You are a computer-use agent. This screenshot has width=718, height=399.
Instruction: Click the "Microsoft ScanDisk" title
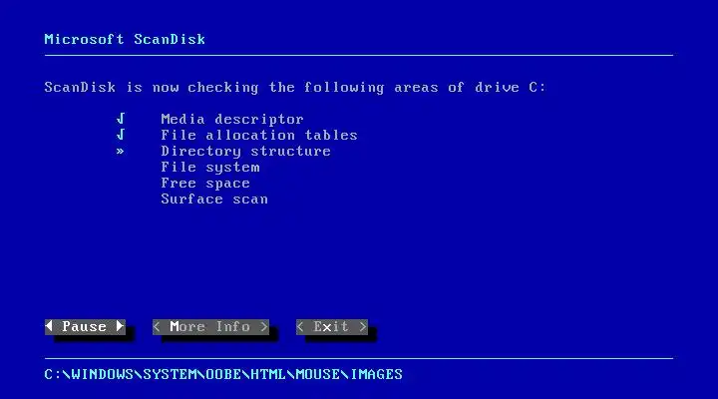click(x=125, y=39)
